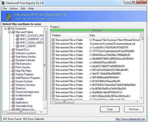Click the sections tree scroll-down arrow

pos(45,108)
